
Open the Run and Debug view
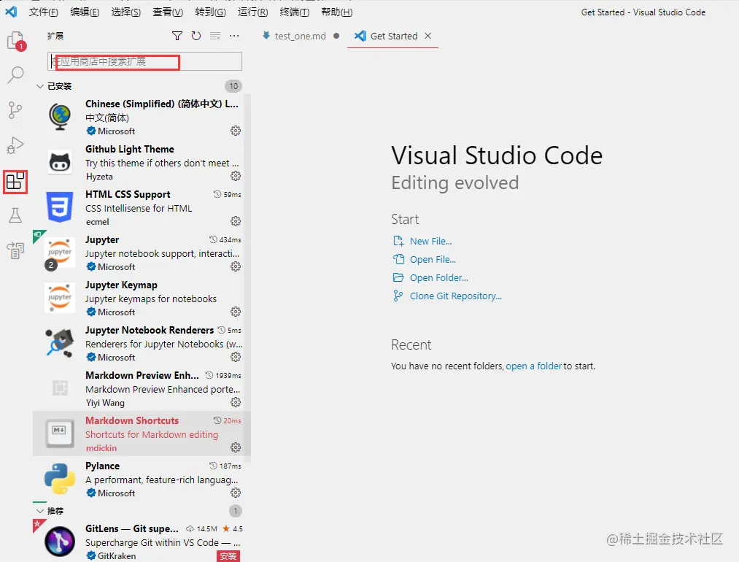(x=15, y=145)
